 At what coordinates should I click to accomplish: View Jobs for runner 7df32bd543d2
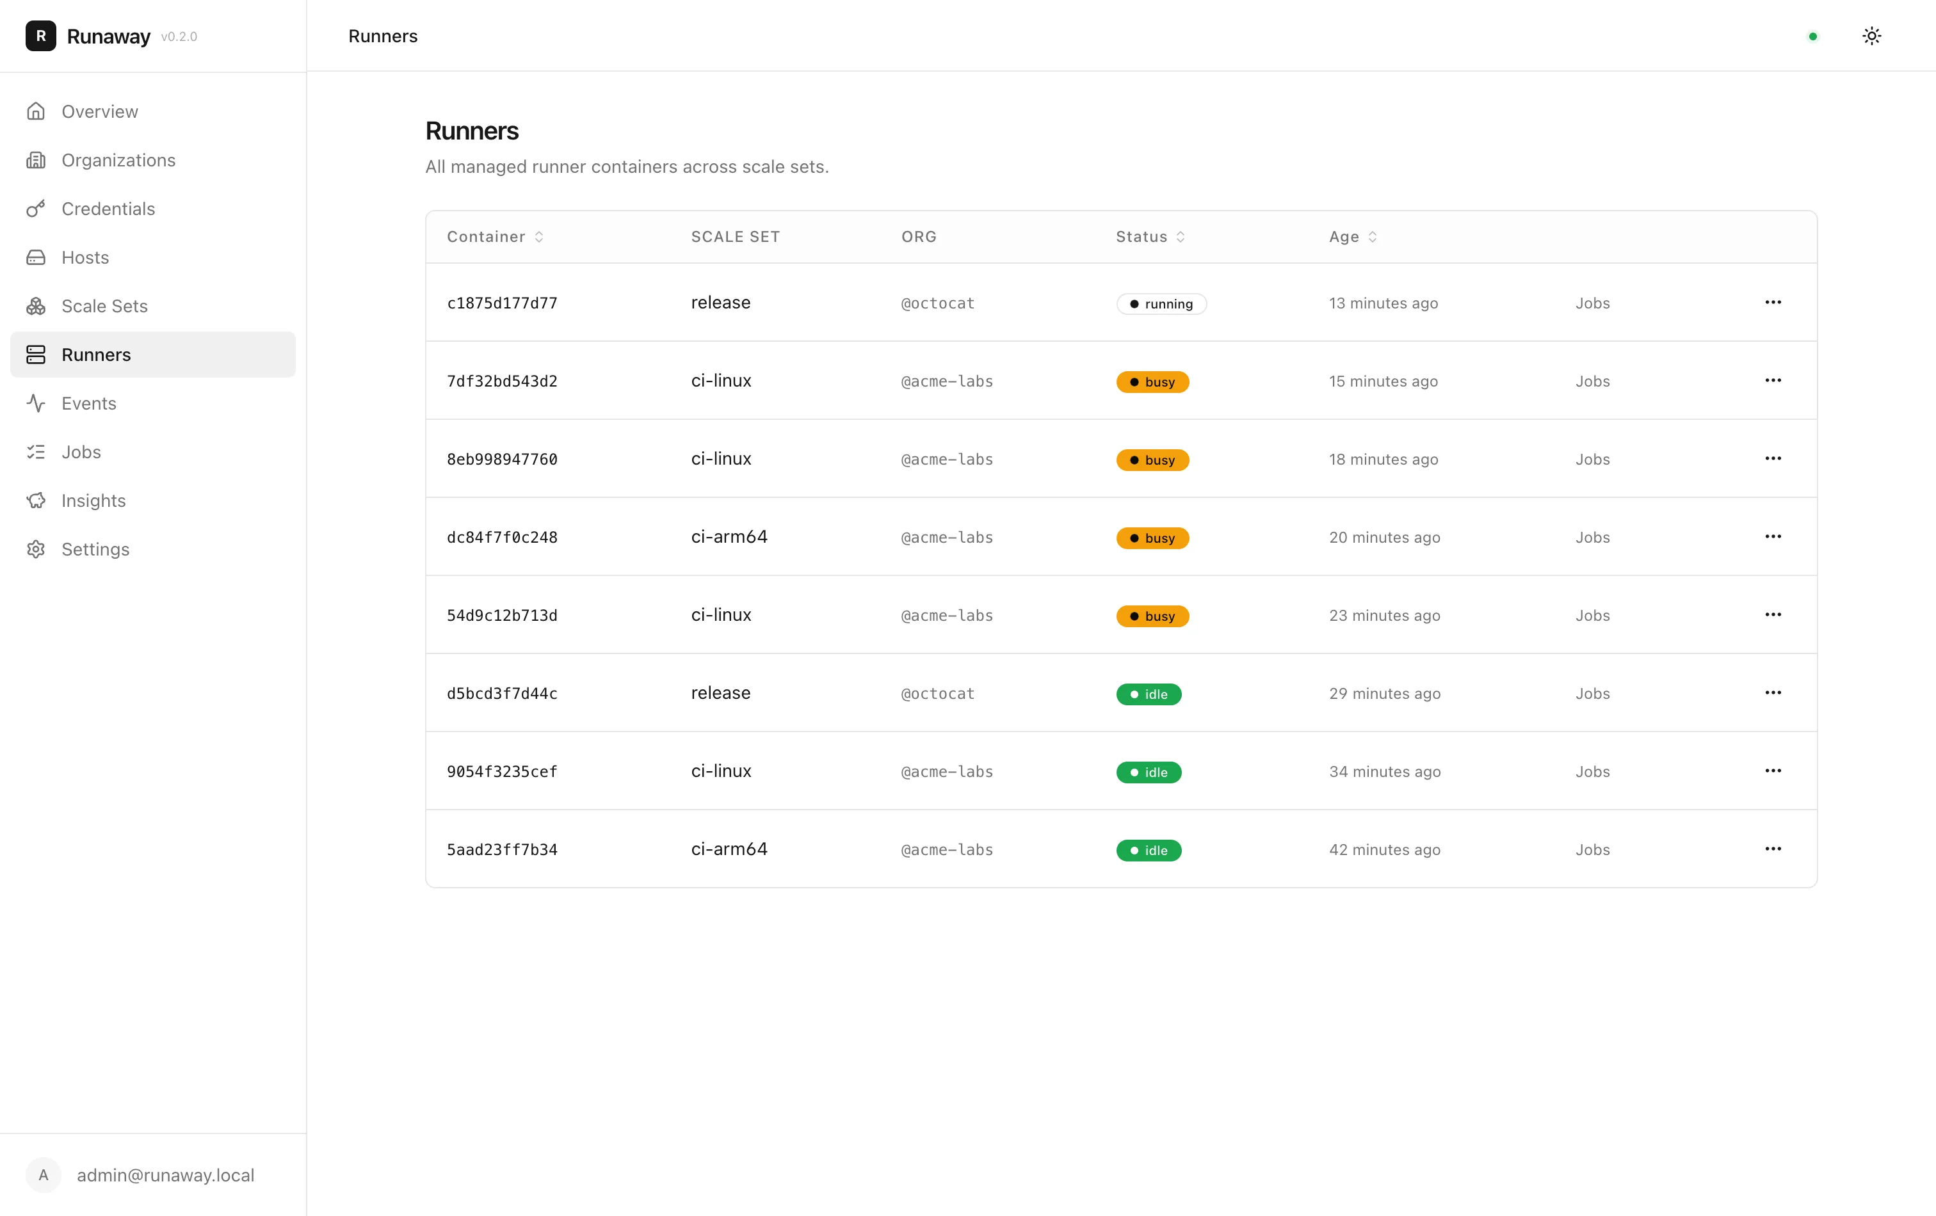point(1592,381)
